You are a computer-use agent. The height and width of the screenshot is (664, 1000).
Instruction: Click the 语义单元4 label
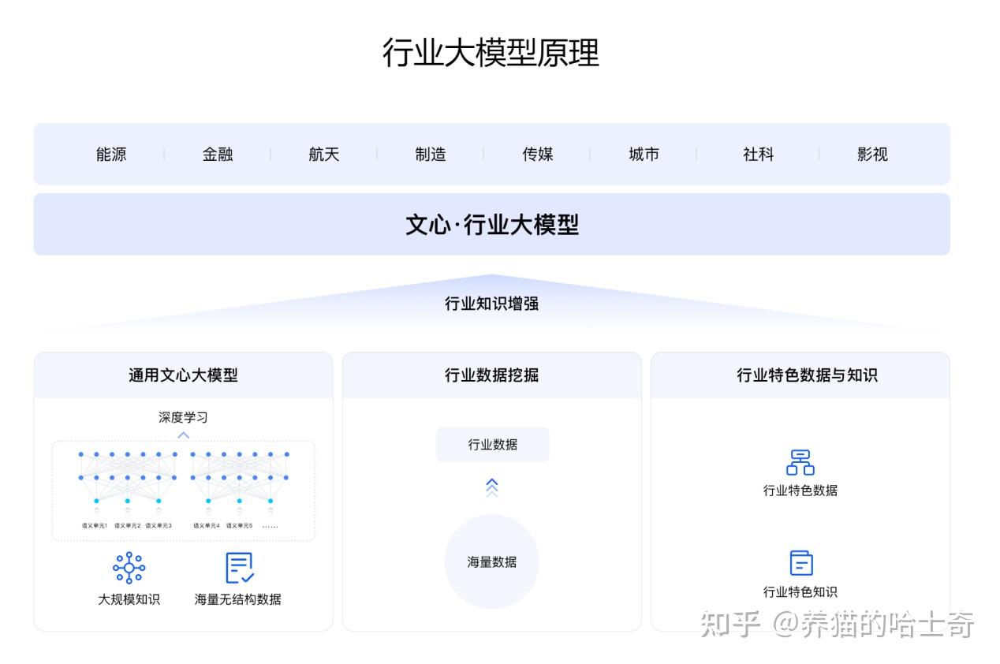pos(207,525)
